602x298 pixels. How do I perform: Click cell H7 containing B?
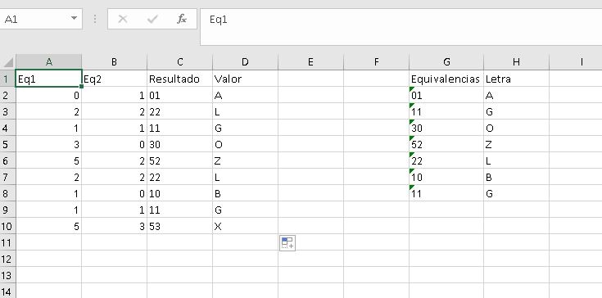(516, 177)
